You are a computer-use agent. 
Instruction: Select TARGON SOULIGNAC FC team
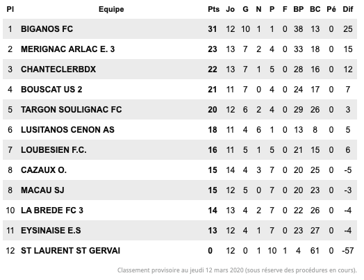click(72, 110)
